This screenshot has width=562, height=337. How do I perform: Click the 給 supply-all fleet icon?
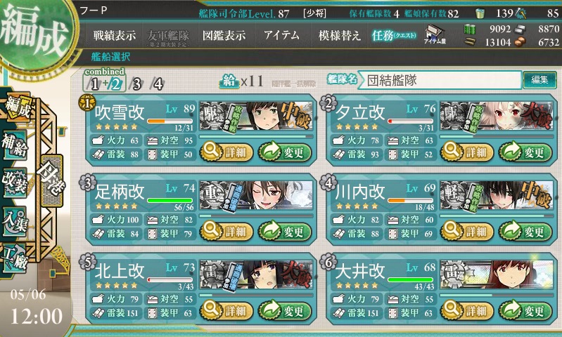229,81
